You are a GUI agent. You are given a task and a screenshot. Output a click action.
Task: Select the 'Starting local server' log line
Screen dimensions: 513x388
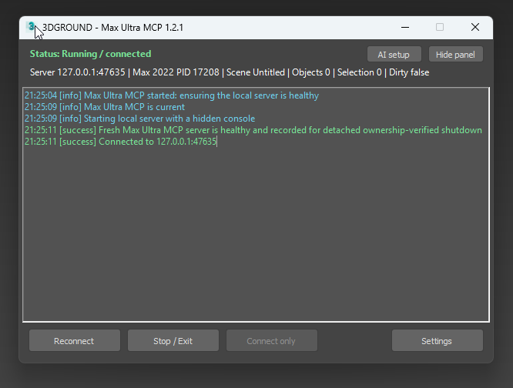[139, 119]
